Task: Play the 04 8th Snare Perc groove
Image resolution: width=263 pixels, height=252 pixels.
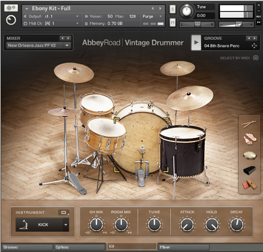Action: pos(196,43)
